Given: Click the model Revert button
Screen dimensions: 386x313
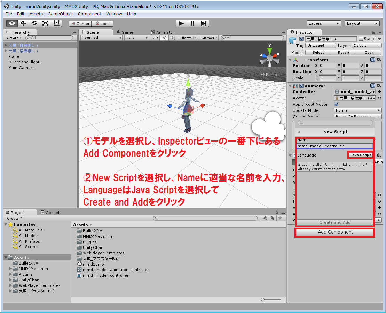Looking at the screenshot, I should click(x=344, y=53).
